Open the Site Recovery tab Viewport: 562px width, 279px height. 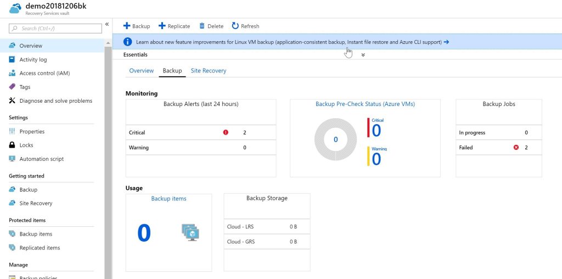tap(208, 71)
